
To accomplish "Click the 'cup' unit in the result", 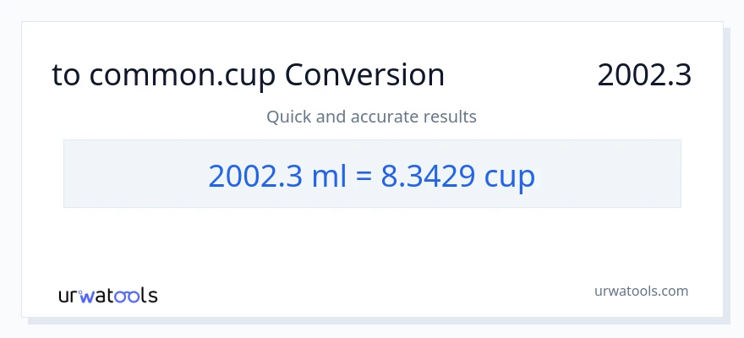I will coord(510,175).
